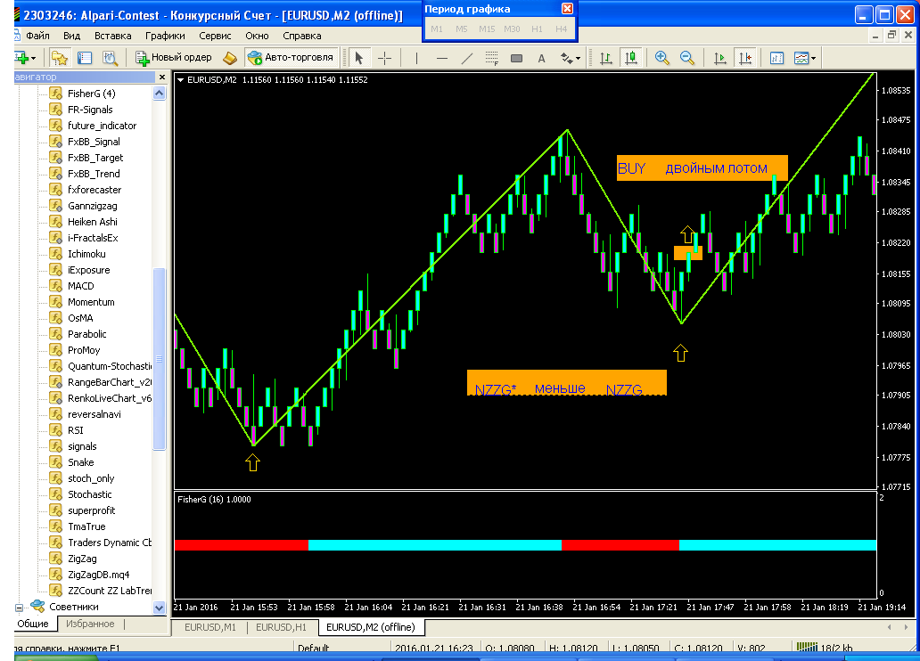Viewport: 920px width, 661px height.
Task: Click the arrows objects tool icon
Action: click(x=565, y=58)
